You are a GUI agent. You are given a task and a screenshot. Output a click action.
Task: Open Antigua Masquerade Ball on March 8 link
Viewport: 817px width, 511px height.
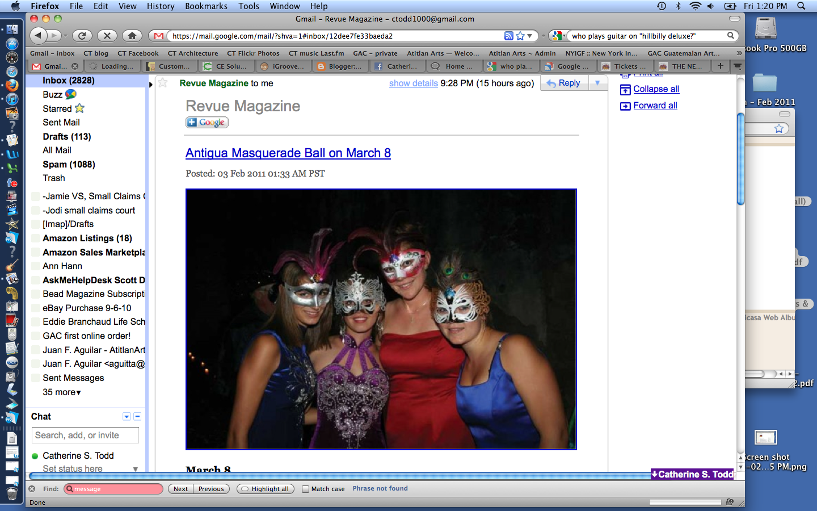288,153
